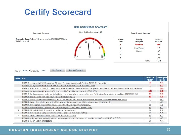This screenshot has height=136, width=181.
Task: Click the violation count for Incident Location rule
Action: pos(150,121)
